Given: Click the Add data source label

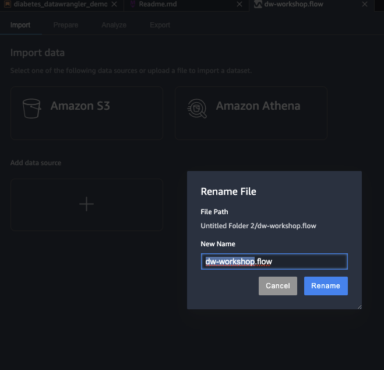Looking at the screenshot, I should coord(36,163).
